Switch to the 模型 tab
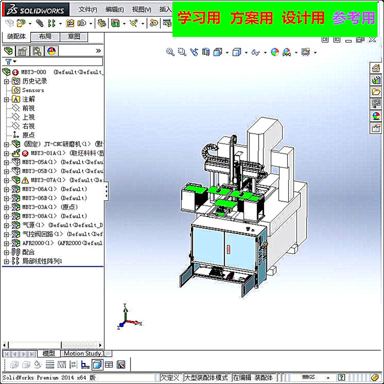384x384 pixels. [x=49, y=353]
